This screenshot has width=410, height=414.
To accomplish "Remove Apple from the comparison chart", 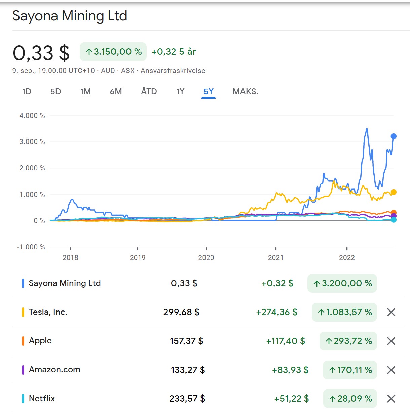I will pos(391,341).
